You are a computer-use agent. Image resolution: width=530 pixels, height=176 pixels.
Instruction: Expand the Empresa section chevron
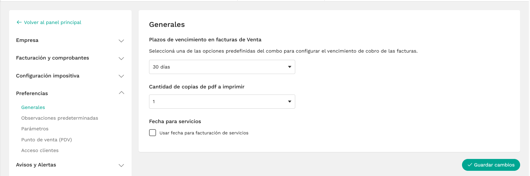[x=121, y=41]
